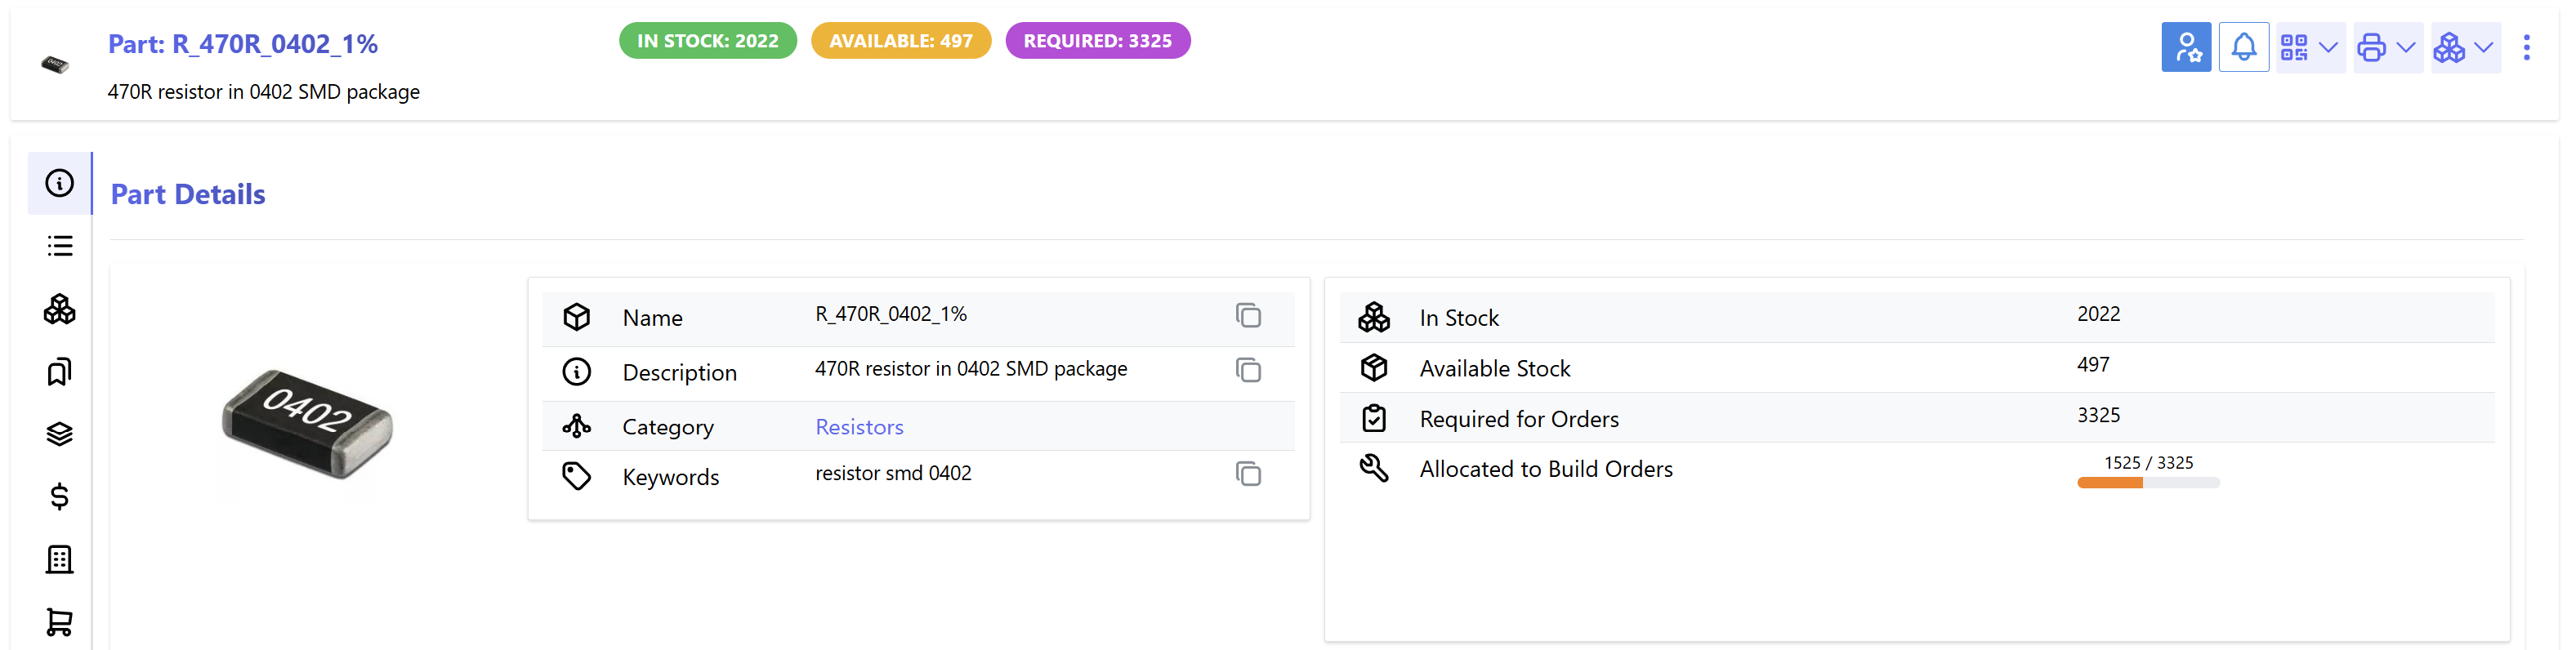This screenshot has width=2576, height=650.
Task: Open the suppliers building sidebar icon
Action: 60,559
